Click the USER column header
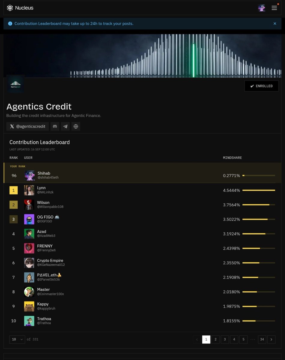Viewport: 285px width, 360px height. (x=28, y=158)
